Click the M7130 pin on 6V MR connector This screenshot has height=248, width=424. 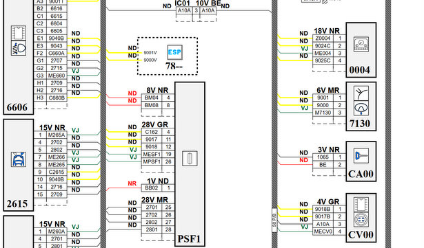coord(323,113)
